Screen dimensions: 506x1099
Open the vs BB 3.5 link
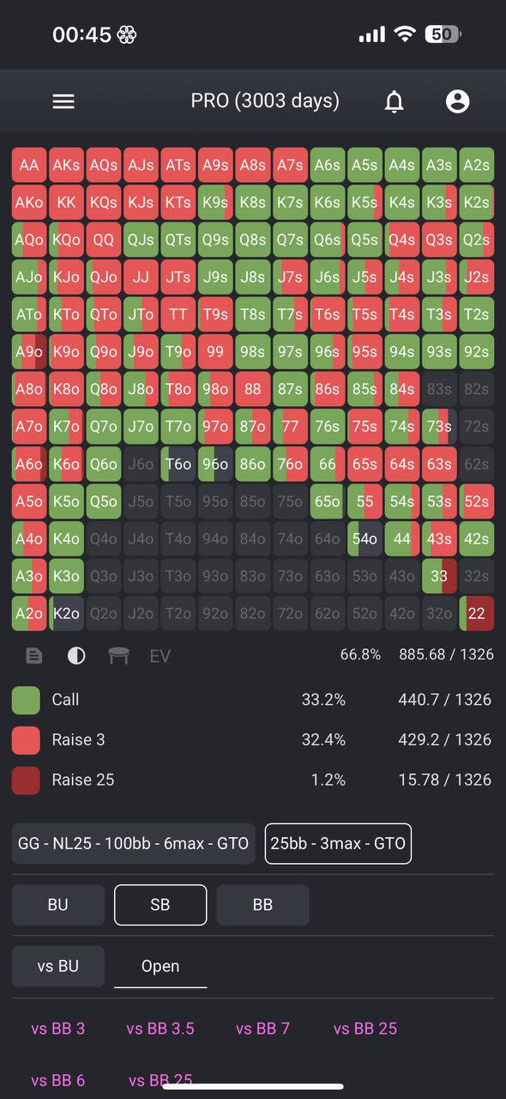click(x=160, y=1029)
